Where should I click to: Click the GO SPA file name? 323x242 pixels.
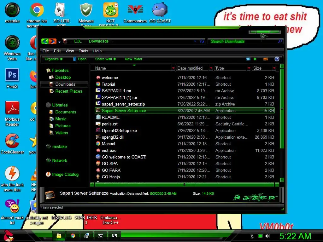click(110, 164)
